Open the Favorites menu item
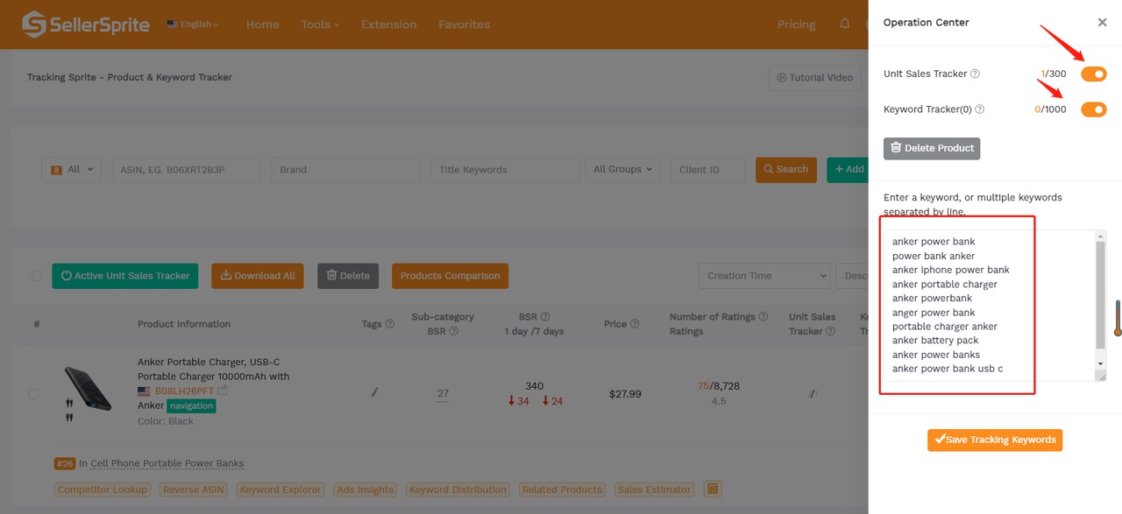Viewport: 1122px width, 514px height. [464, 25]
